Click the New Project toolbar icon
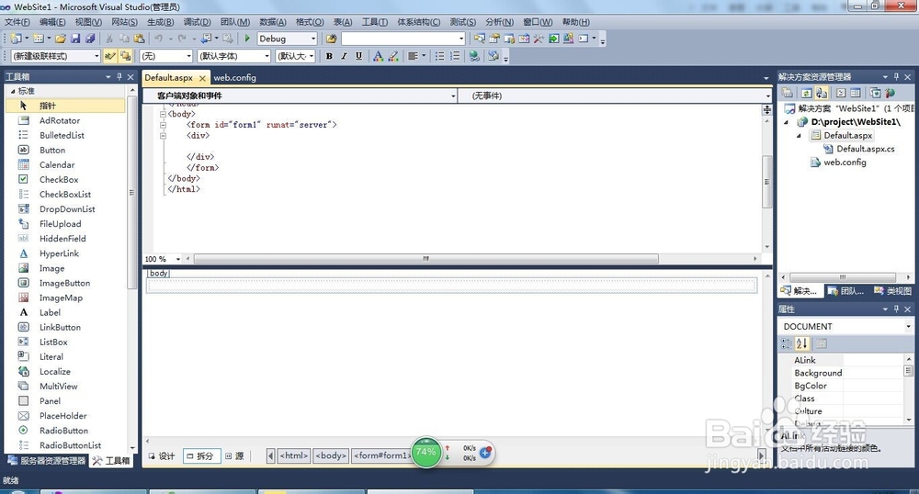This screenshot has width=919, height=494. [x=16, y=39]
